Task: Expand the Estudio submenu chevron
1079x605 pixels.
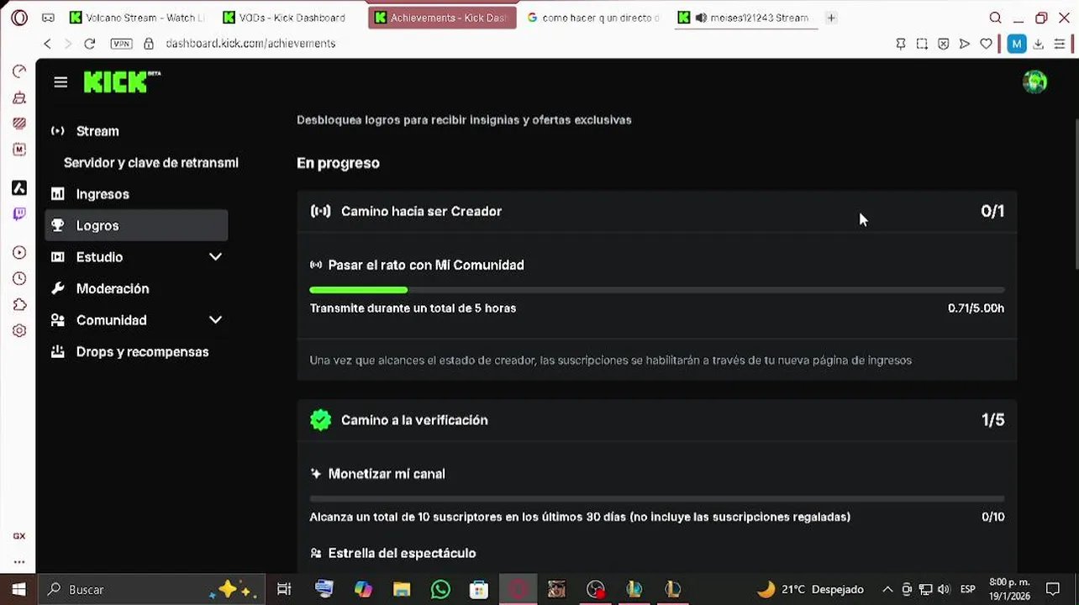Action: 215,257
